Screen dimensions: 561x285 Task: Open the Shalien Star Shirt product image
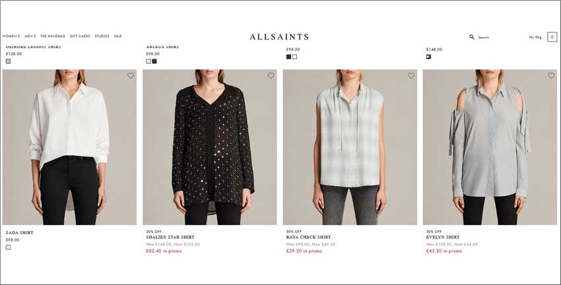coord(210,147)
